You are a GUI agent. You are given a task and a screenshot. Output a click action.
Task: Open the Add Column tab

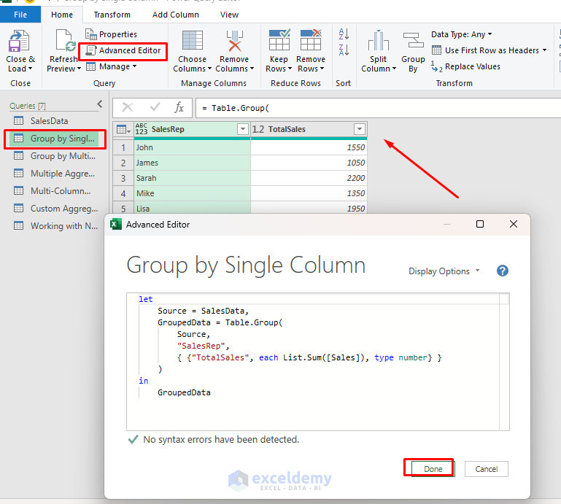click(175, 15)
